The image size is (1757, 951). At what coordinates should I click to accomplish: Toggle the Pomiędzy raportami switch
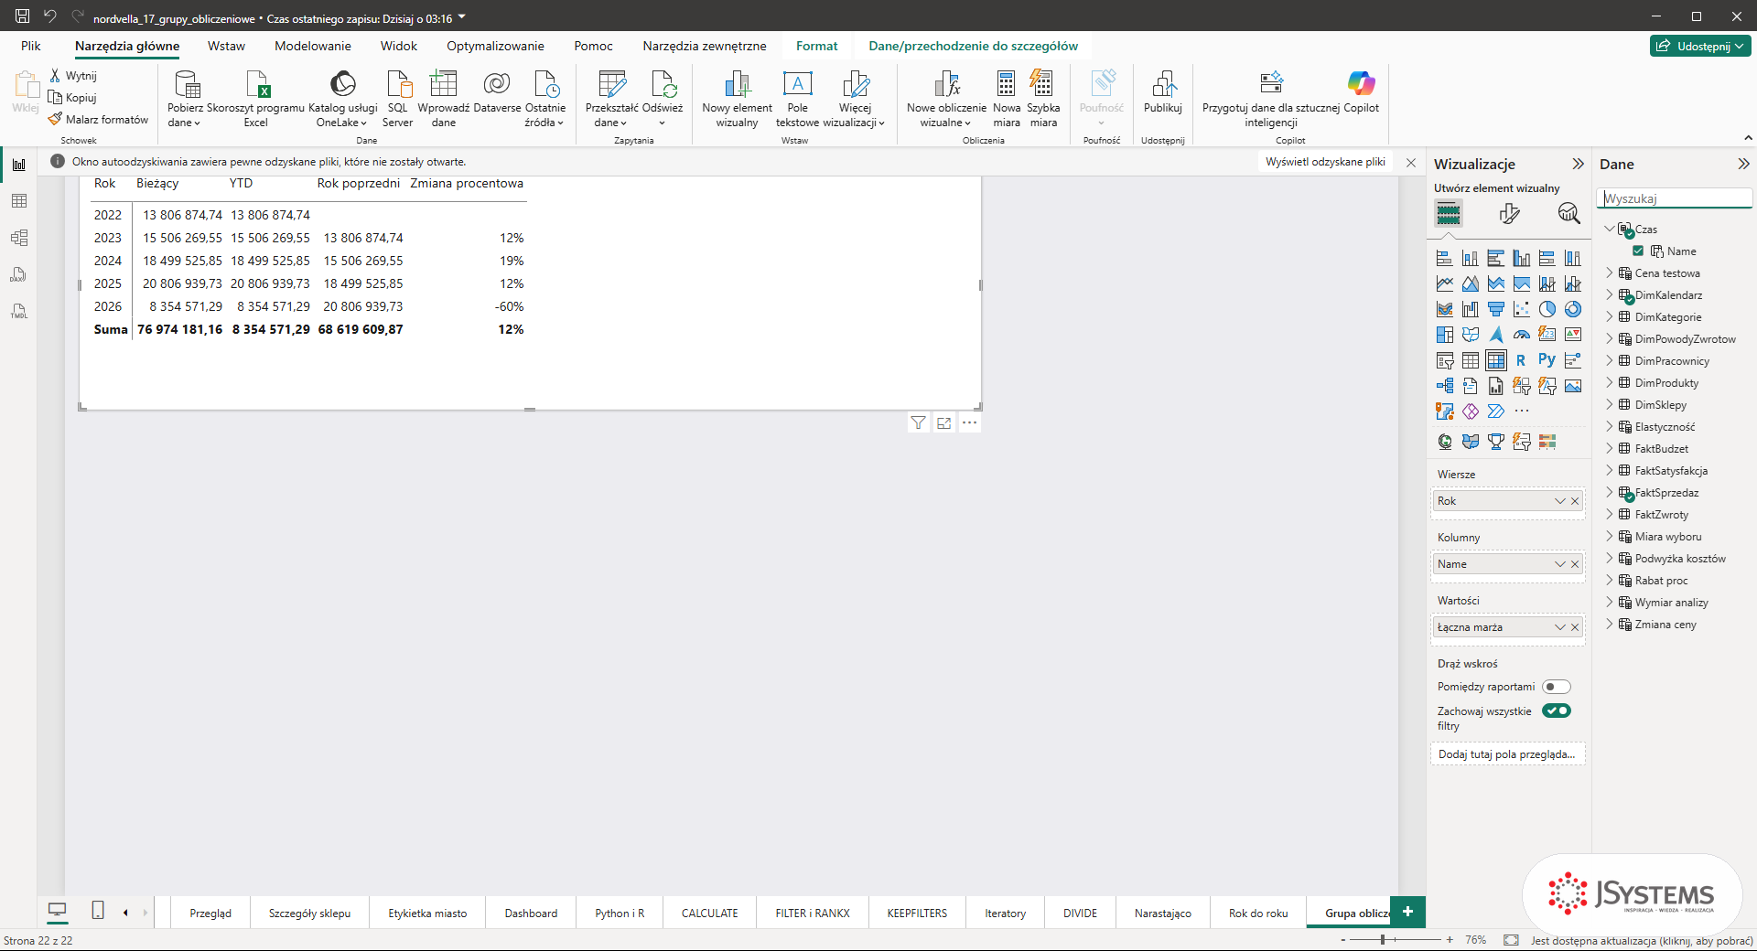(1557, 687)
